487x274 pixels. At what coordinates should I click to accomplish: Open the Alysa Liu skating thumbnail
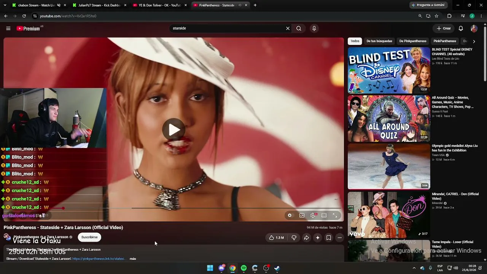coord(389,166)
